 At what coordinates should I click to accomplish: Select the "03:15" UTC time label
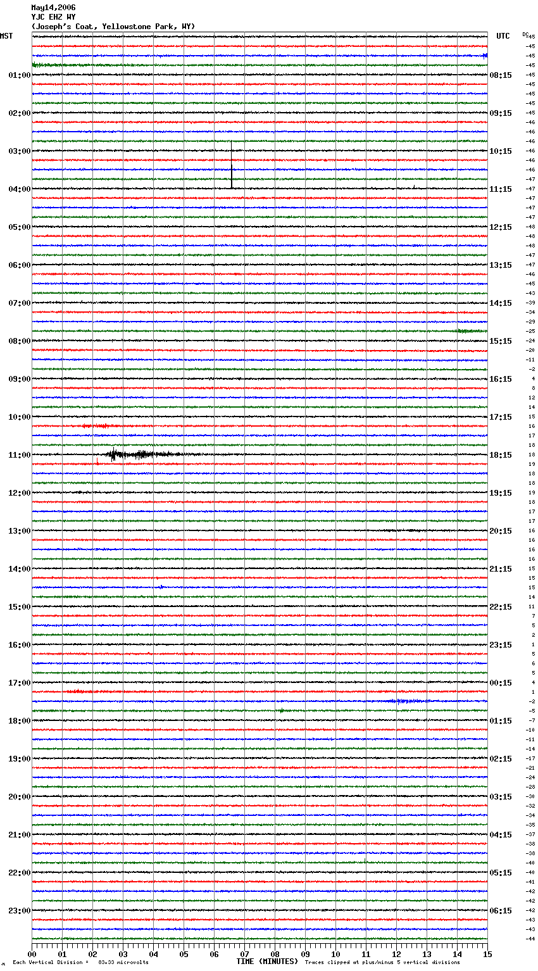[x=501, y=797]
